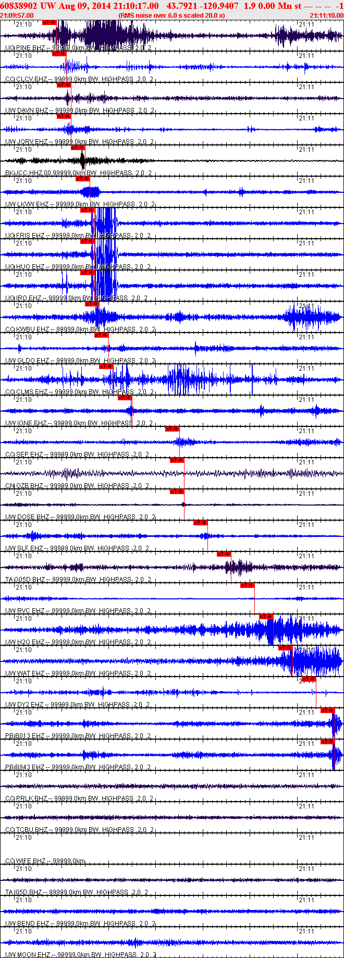Click the red arrival flag on the CC SEP trace
Screen dimensions: 344x958
coord(173,429)
